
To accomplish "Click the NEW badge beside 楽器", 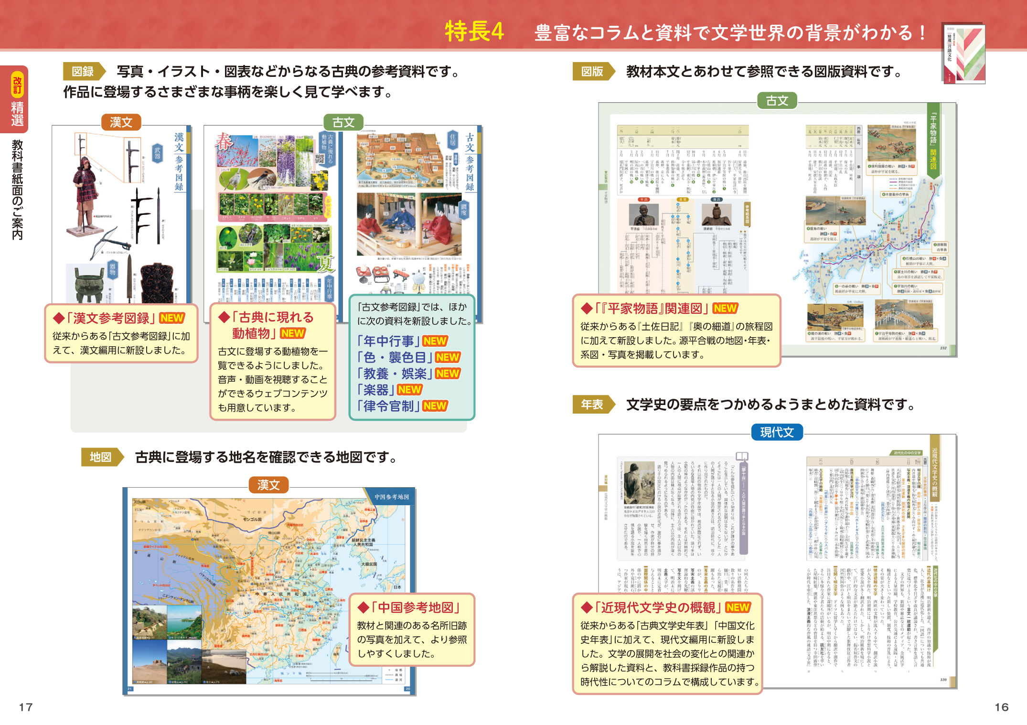I will (409, 390).
